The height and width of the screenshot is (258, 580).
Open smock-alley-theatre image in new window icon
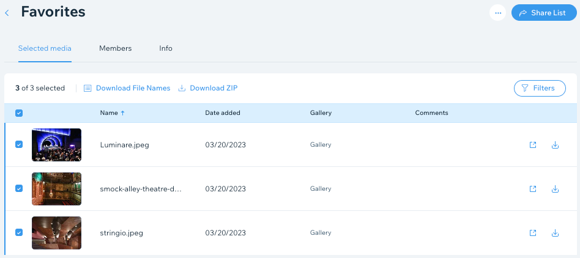[533, 189]
